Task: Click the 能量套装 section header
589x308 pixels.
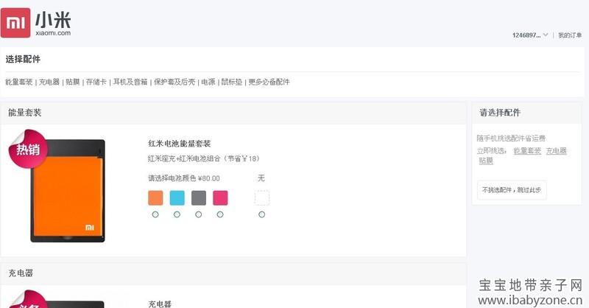Action: (x=25, y=113)
